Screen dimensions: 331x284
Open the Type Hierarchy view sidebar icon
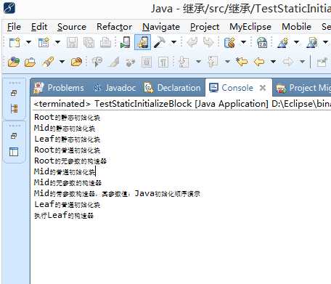click(14, 109)
